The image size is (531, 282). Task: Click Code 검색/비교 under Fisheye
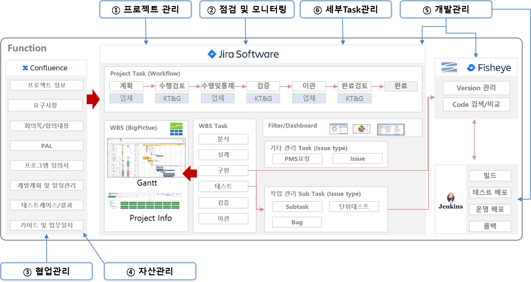tap(476, 104)
